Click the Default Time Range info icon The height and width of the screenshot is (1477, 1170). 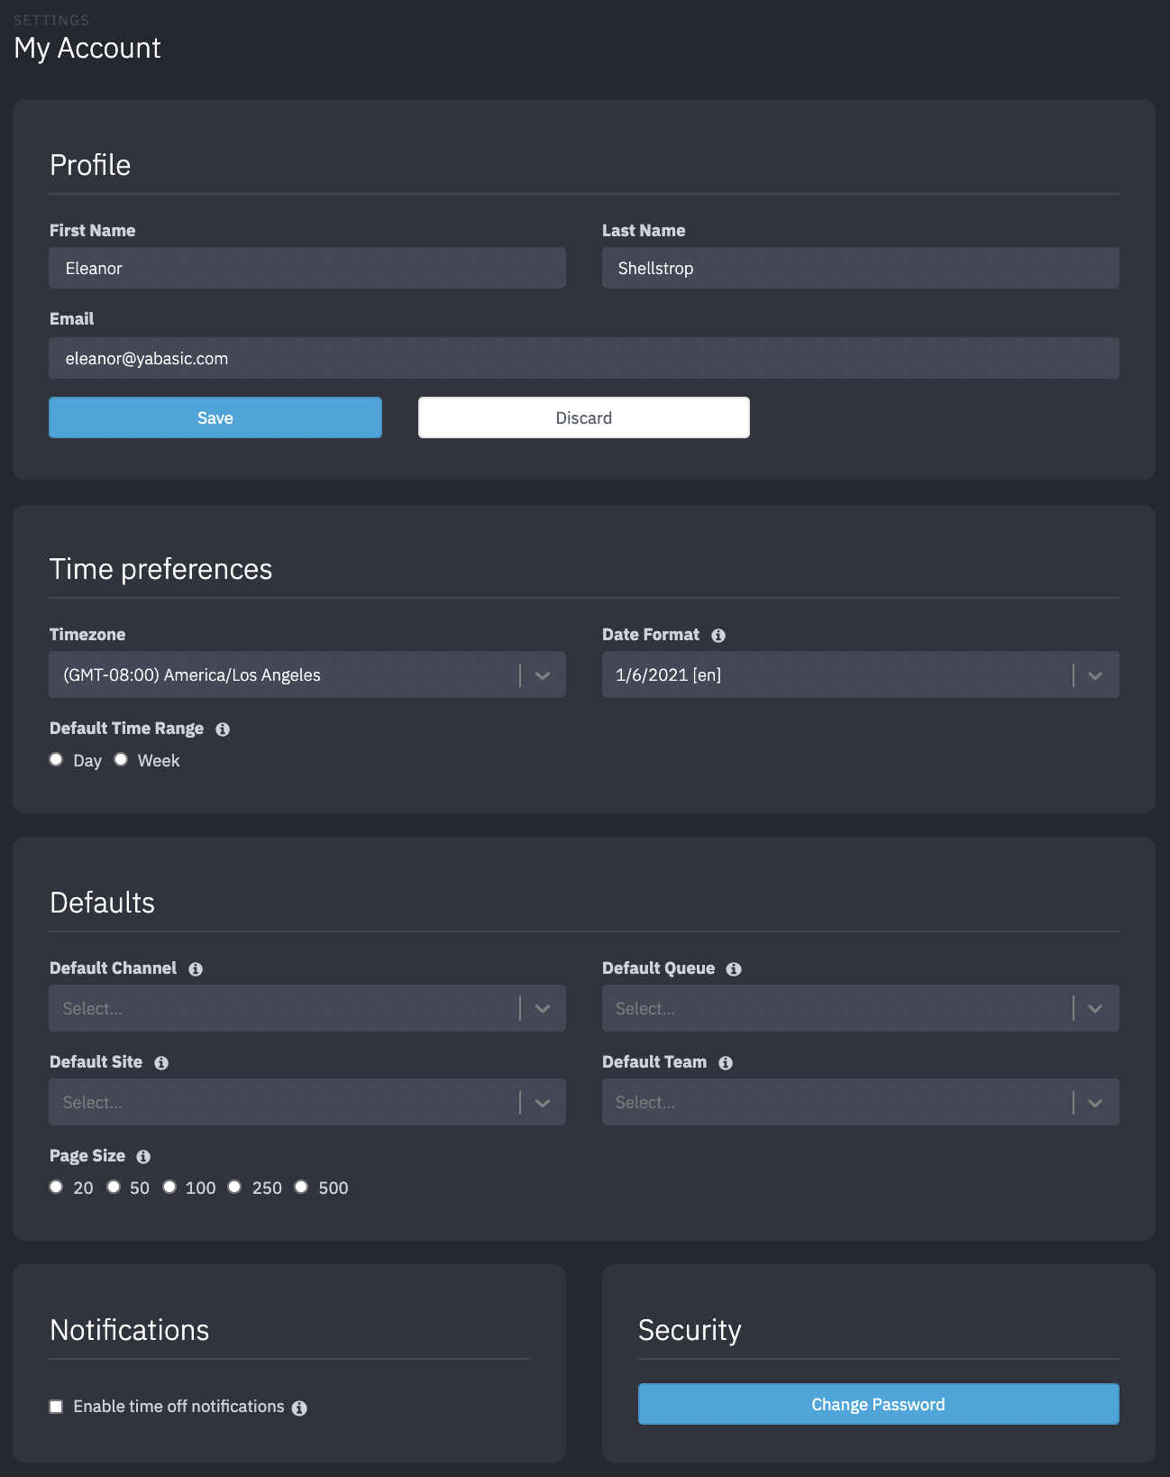pyautogui.click(x=223, y=729)
